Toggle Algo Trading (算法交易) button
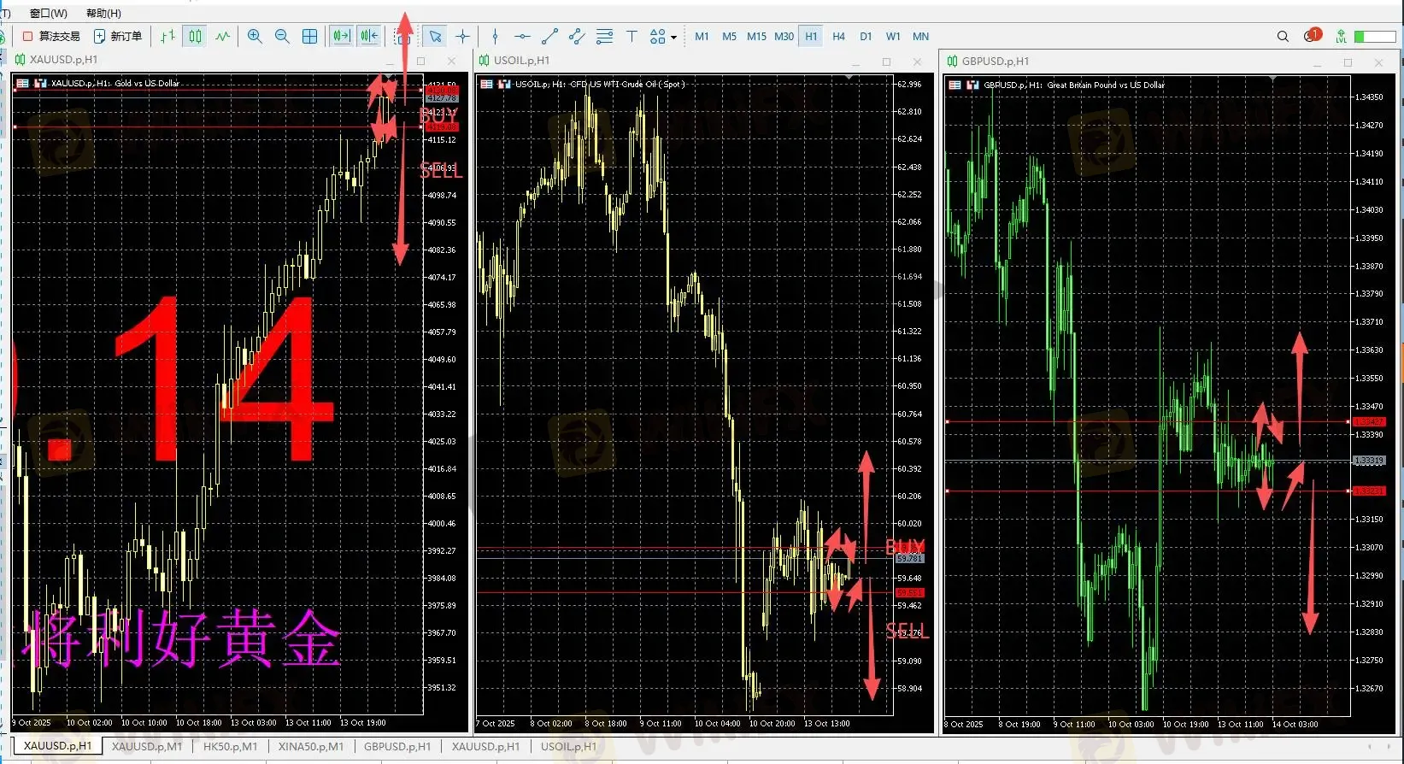Image resolution: width=1404 pixels, height=764 pixels. pos(51,36)
